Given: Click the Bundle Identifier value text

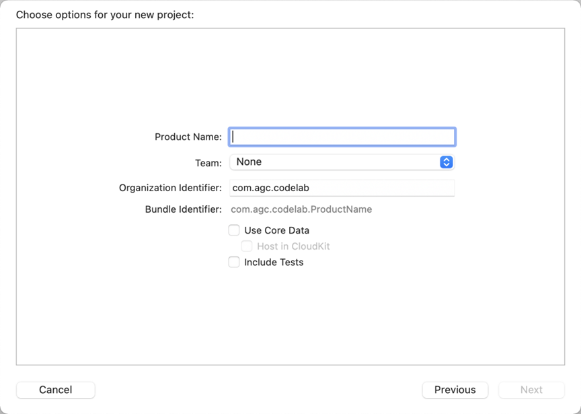Looking at the screenshot, I should [x=301, y=209].
